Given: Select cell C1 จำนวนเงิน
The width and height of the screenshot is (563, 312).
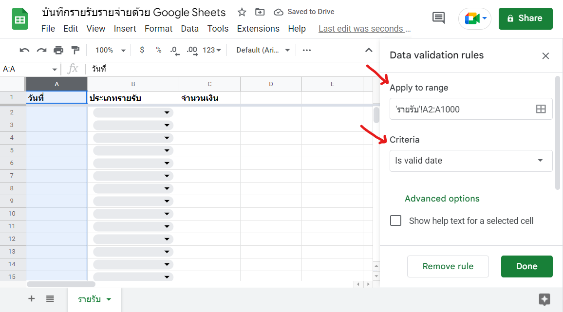Looking at the screenshot, I should pos(210,98).
